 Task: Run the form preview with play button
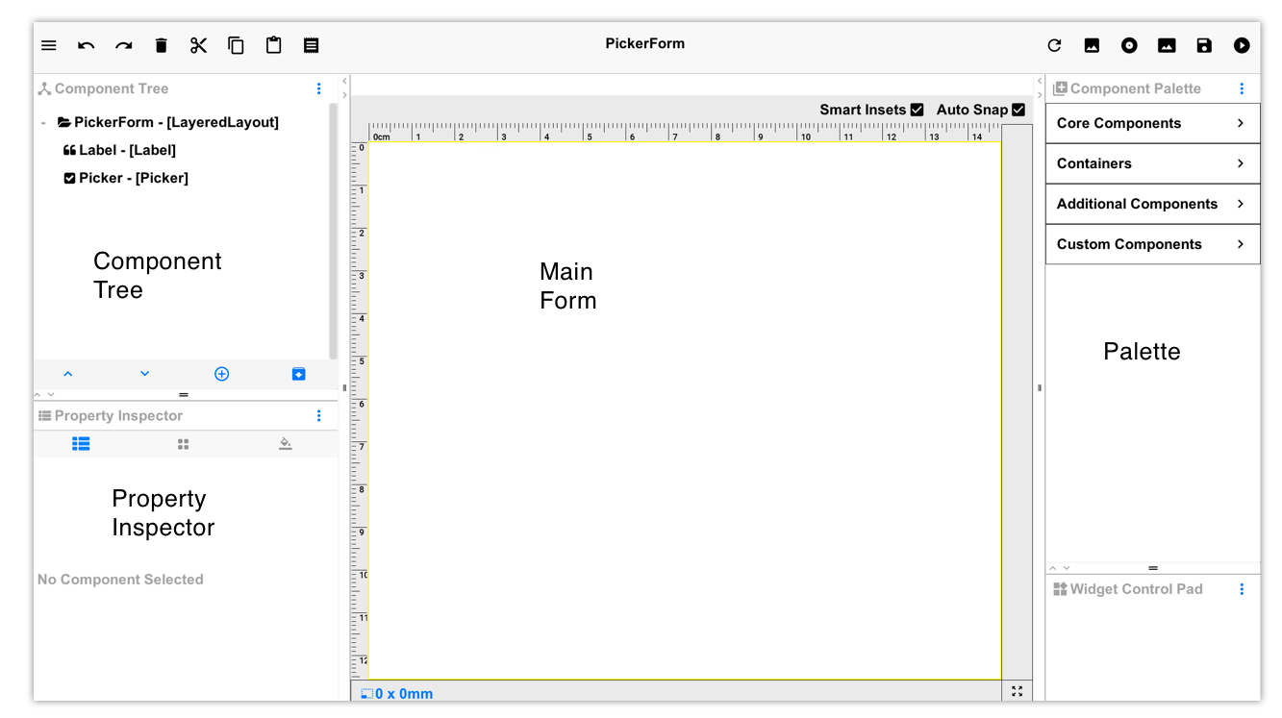click(1242, 44)
